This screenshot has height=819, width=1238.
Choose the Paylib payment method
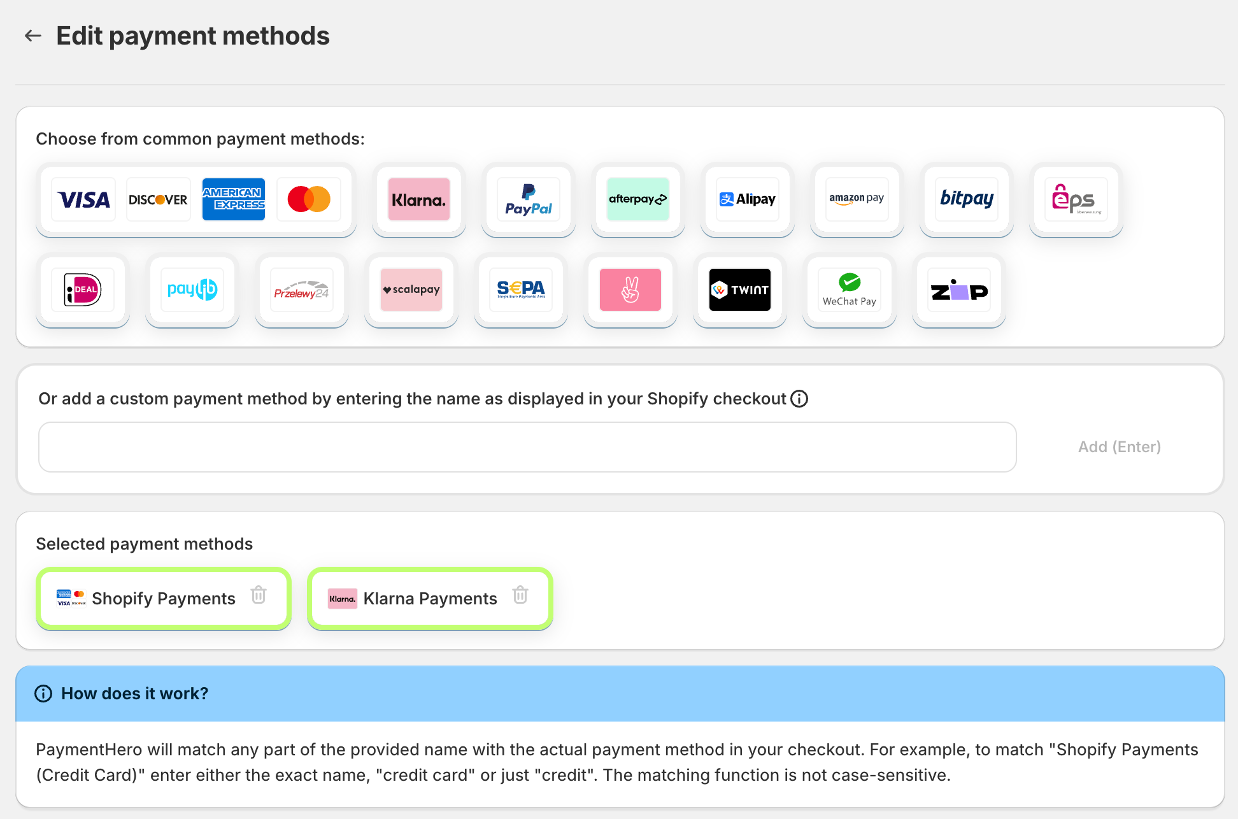tap(192, 290)
